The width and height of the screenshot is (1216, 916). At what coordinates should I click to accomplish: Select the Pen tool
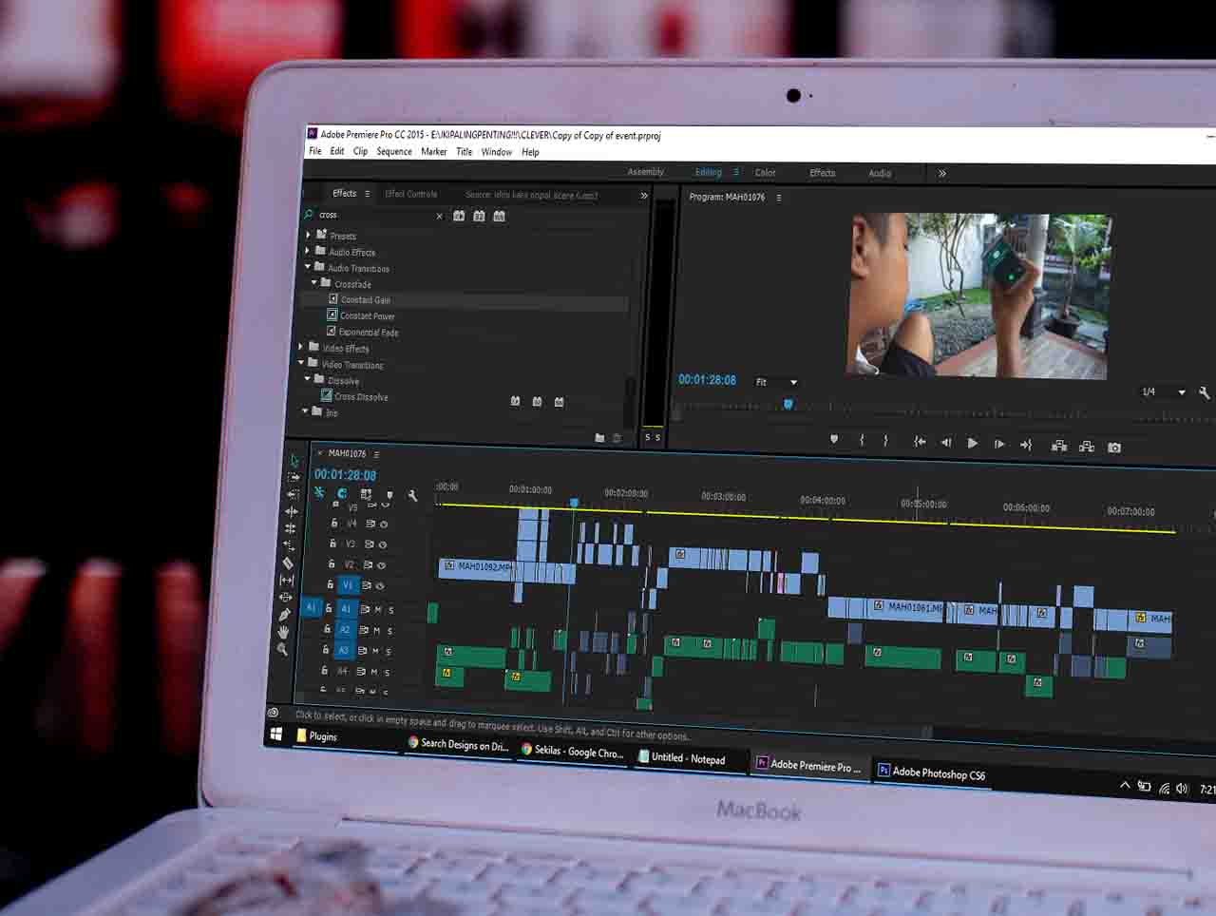coord(284,615)
